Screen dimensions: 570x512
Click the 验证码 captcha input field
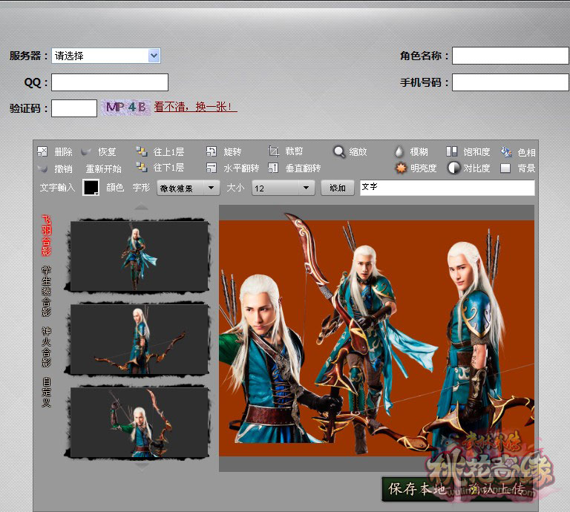click(x=74, y=108)
